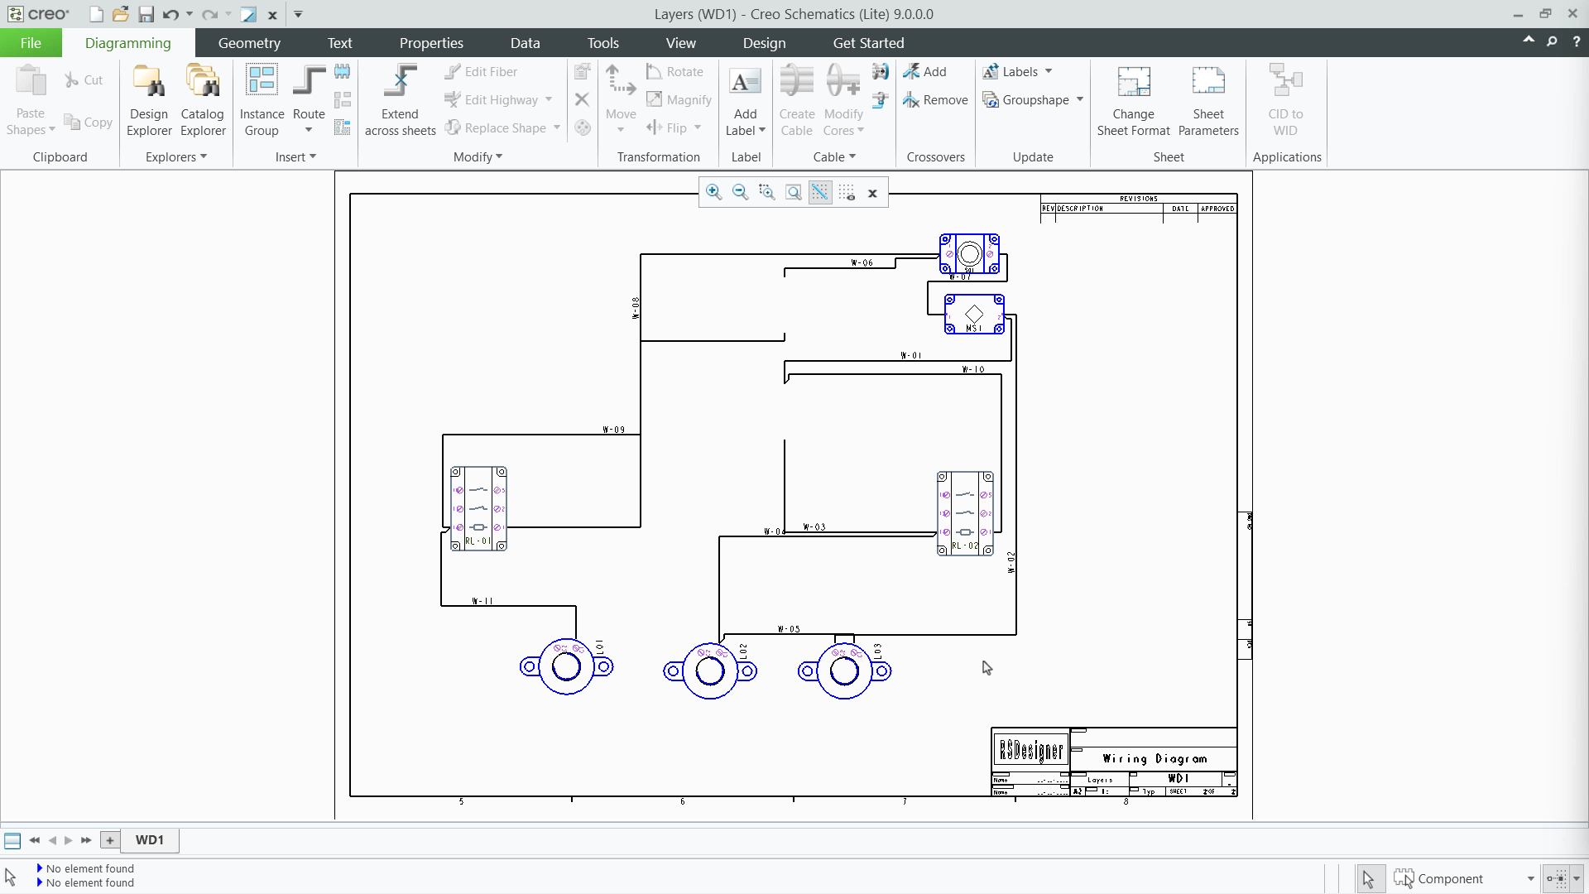Screen dimensions: 1589x894
Task: Toggle the grid display
Action: tap(846, 193)
